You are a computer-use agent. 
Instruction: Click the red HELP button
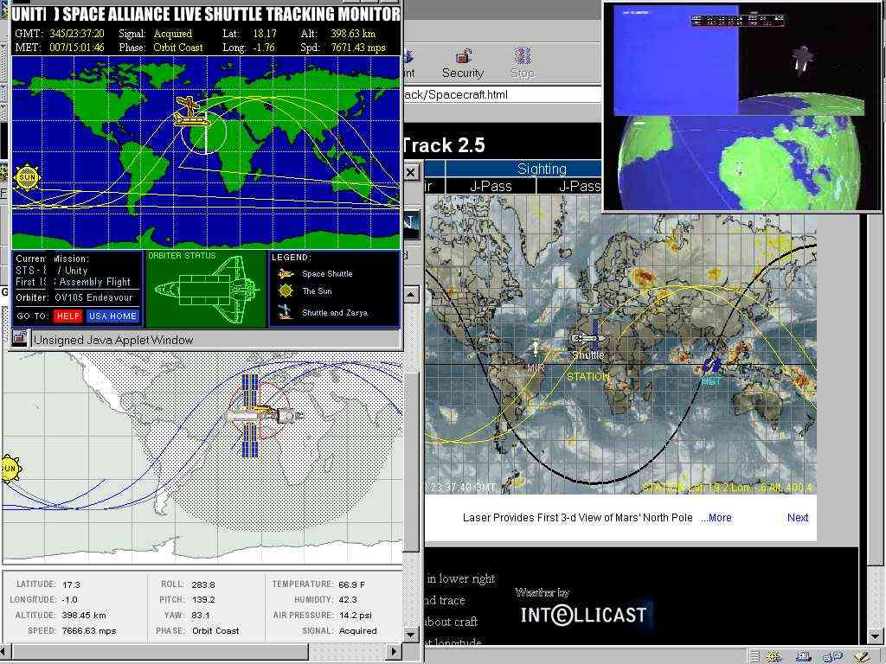point(67,316)
